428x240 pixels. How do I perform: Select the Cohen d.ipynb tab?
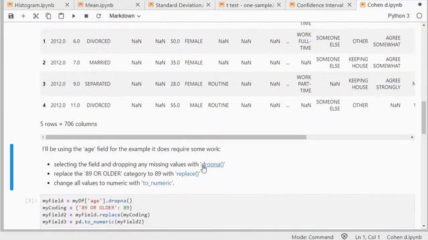(x=385, y=5)
